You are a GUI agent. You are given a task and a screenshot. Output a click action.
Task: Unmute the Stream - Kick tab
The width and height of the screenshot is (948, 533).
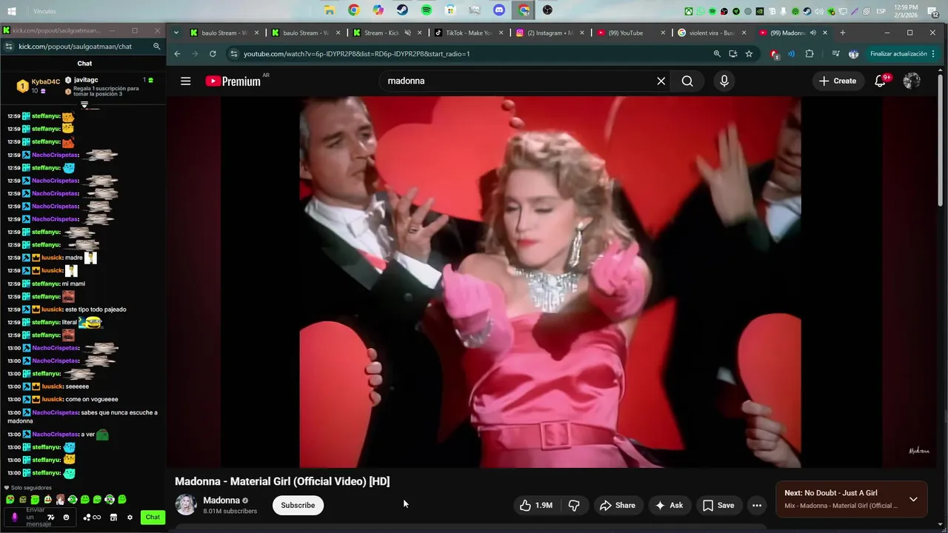pos(407,33)
